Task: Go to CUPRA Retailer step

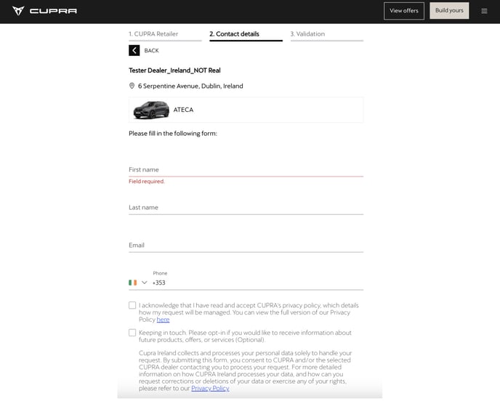Action: pos(153,34)
